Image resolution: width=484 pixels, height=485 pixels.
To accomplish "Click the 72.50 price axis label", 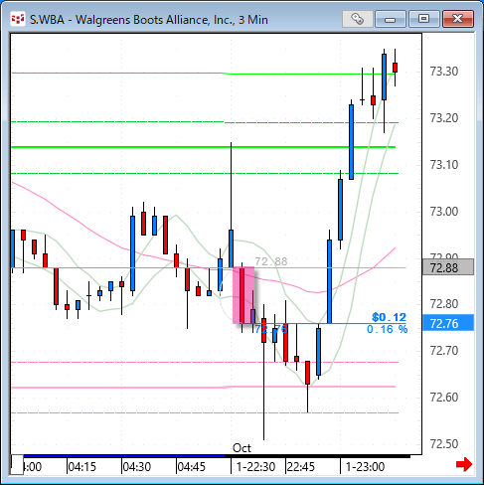I will 444,444.
